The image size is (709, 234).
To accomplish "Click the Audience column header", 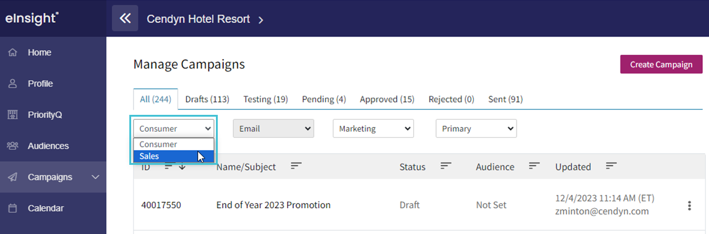I will tap(495, 167).
